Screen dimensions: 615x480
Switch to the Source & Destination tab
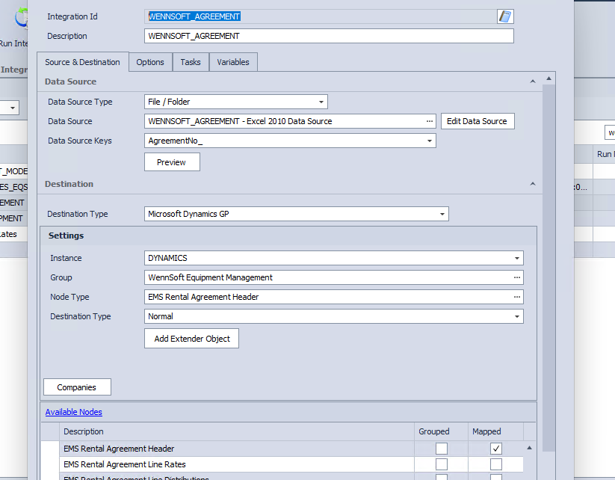[x=82, y=62]
